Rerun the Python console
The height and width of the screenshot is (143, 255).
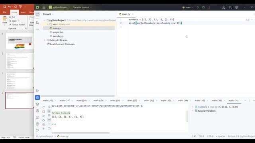(x=43, y=107)
